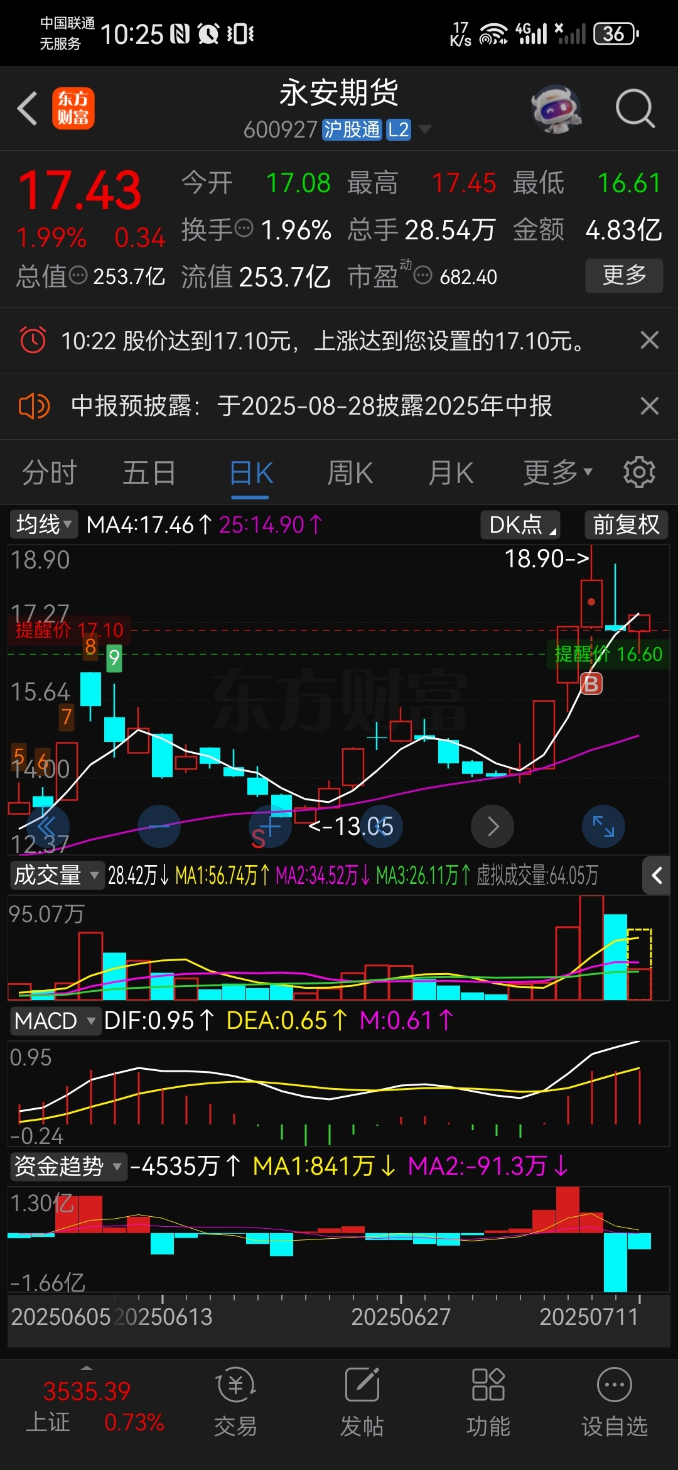
Task: Tap the green 9 sequence marker
Action: pos(114,658)
